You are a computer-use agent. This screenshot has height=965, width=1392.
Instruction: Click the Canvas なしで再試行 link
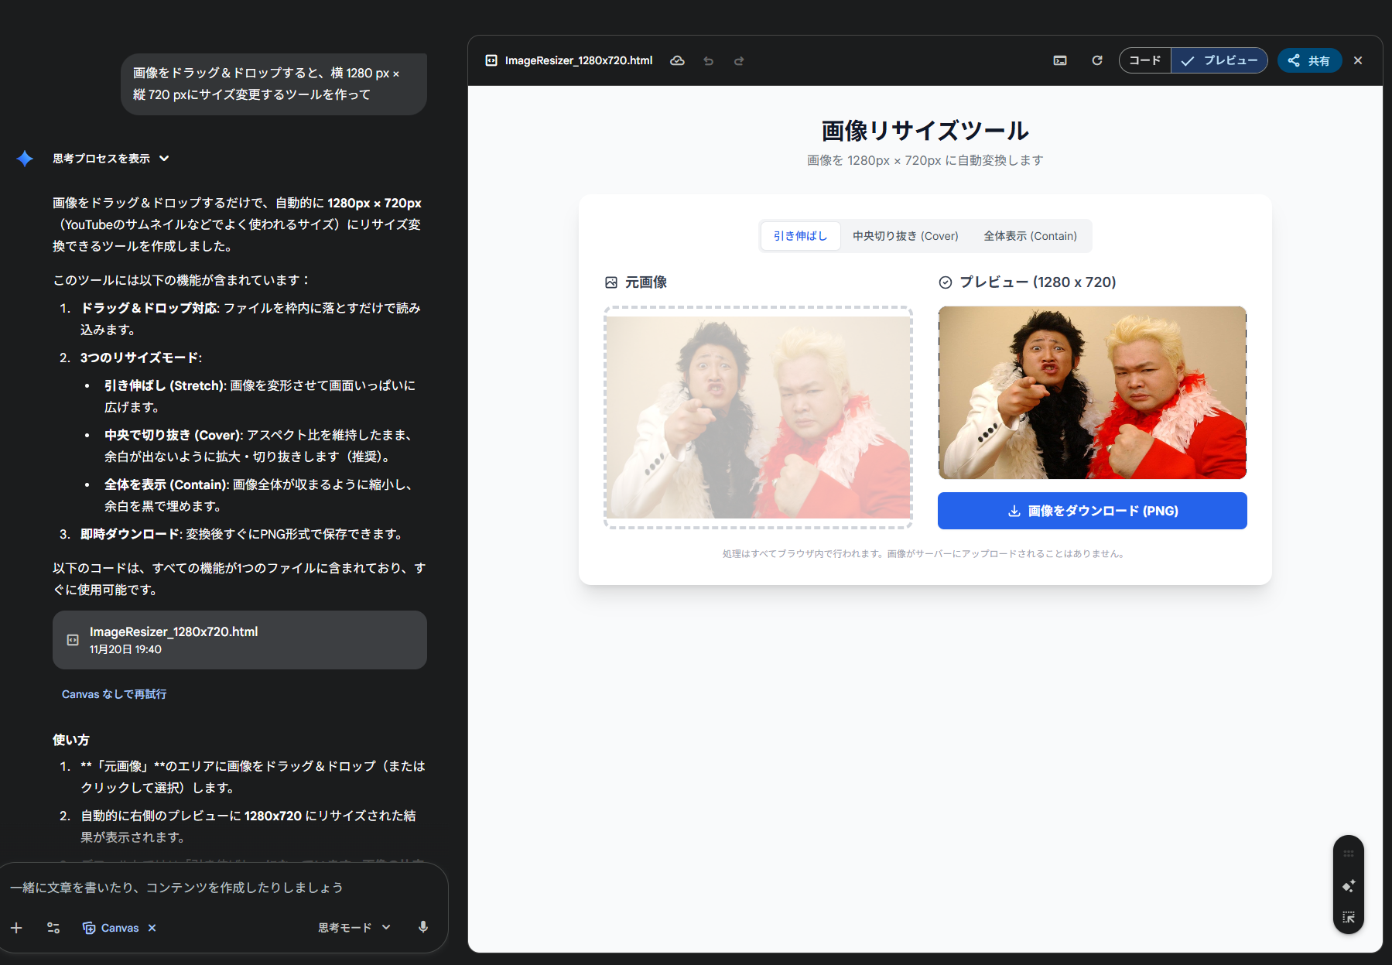114,694
